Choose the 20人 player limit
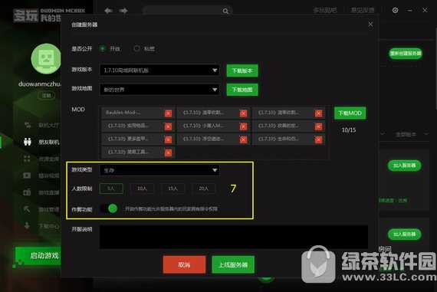This screenshot has height=292, width=437. point(203,189)
